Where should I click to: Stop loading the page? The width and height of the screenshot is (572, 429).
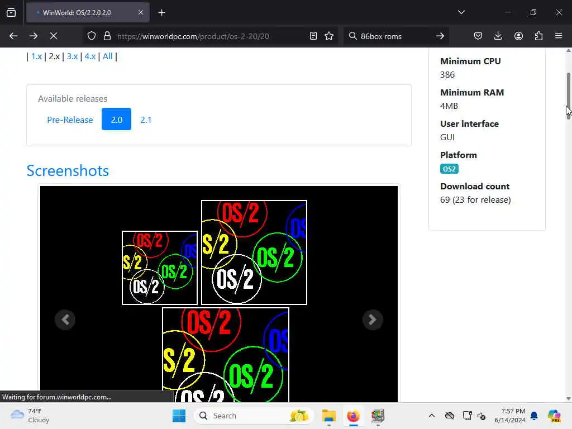pyautogui.click(x=54, y=36)
